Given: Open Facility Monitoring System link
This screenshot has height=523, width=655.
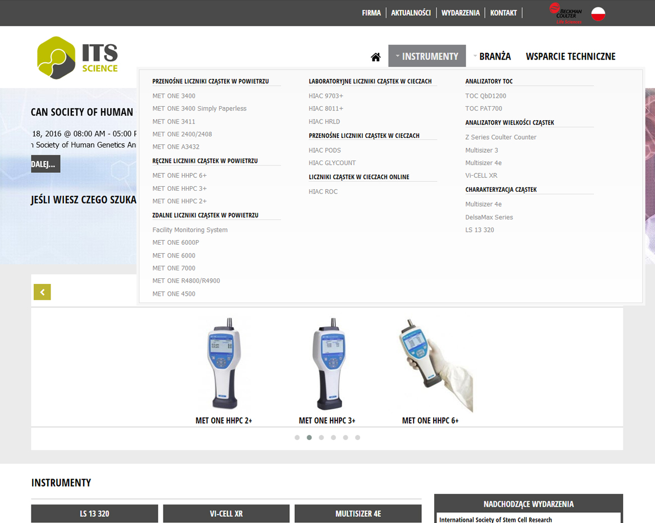Looking at the screenshot, I should pos(190,230).
